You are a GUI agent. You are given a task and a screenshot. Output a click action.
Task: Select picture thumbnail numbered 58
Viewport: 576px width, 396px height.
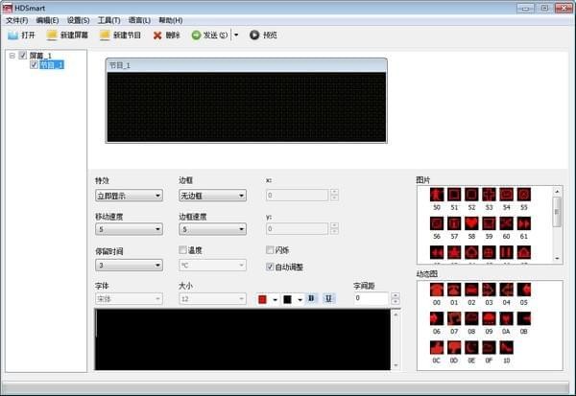pos(470,222)
